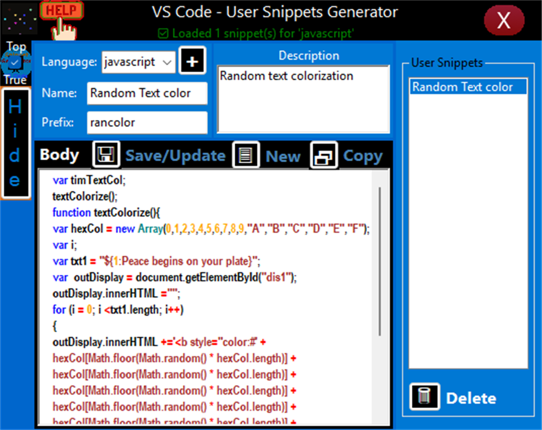Viewport: 542px width, 430px height.
Task: Click the colorful dots app logo
Action: 19,19
